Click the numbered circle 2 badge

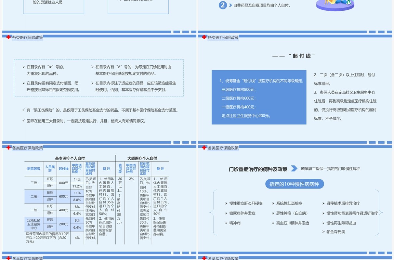click(x=223, y=5)
